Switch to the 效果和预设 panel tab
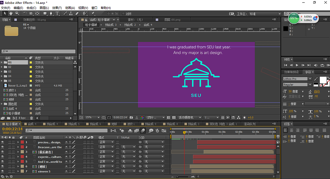Image resolution: width=330 pixels, height=179 pixels. click(x=291, y=72)
